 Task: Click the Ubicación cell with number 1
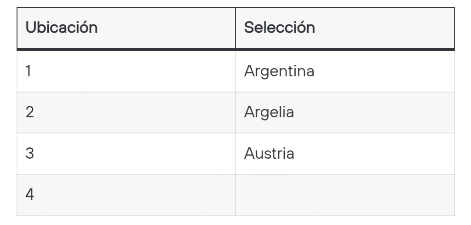pyautogui.click(x=126, y=71)
